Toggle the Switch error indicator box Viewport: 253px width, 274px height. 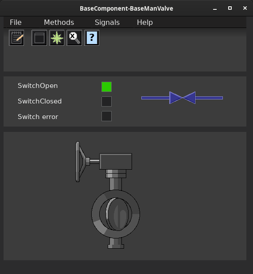point(106,116)
